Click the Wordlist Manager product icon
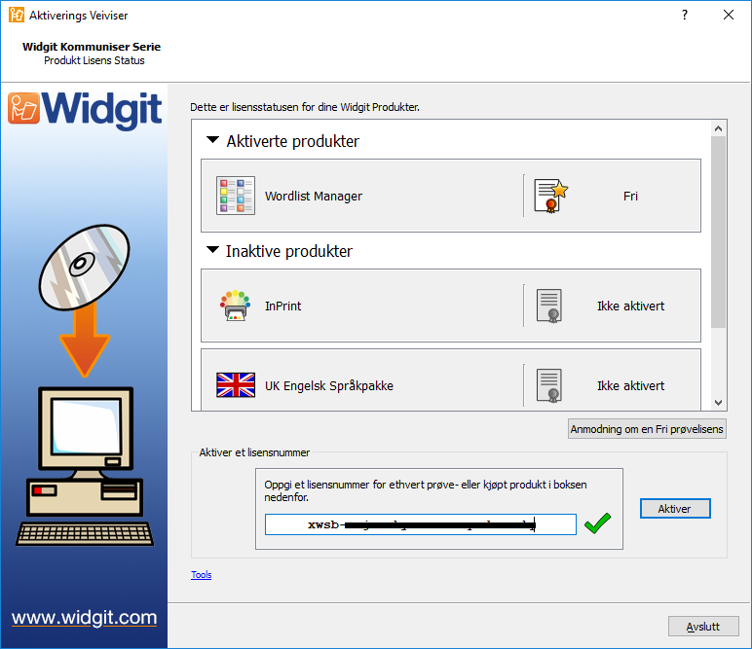 click(236, 196)
